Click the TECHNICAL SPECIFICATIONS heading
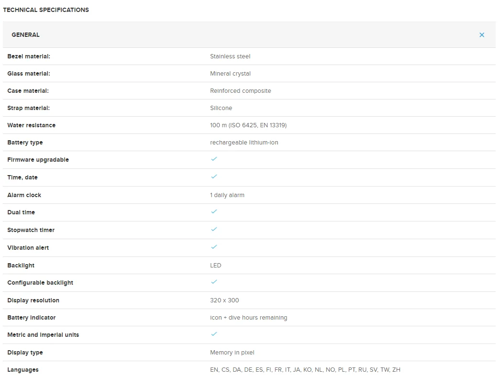499x377 pixels. click(46, 10)
